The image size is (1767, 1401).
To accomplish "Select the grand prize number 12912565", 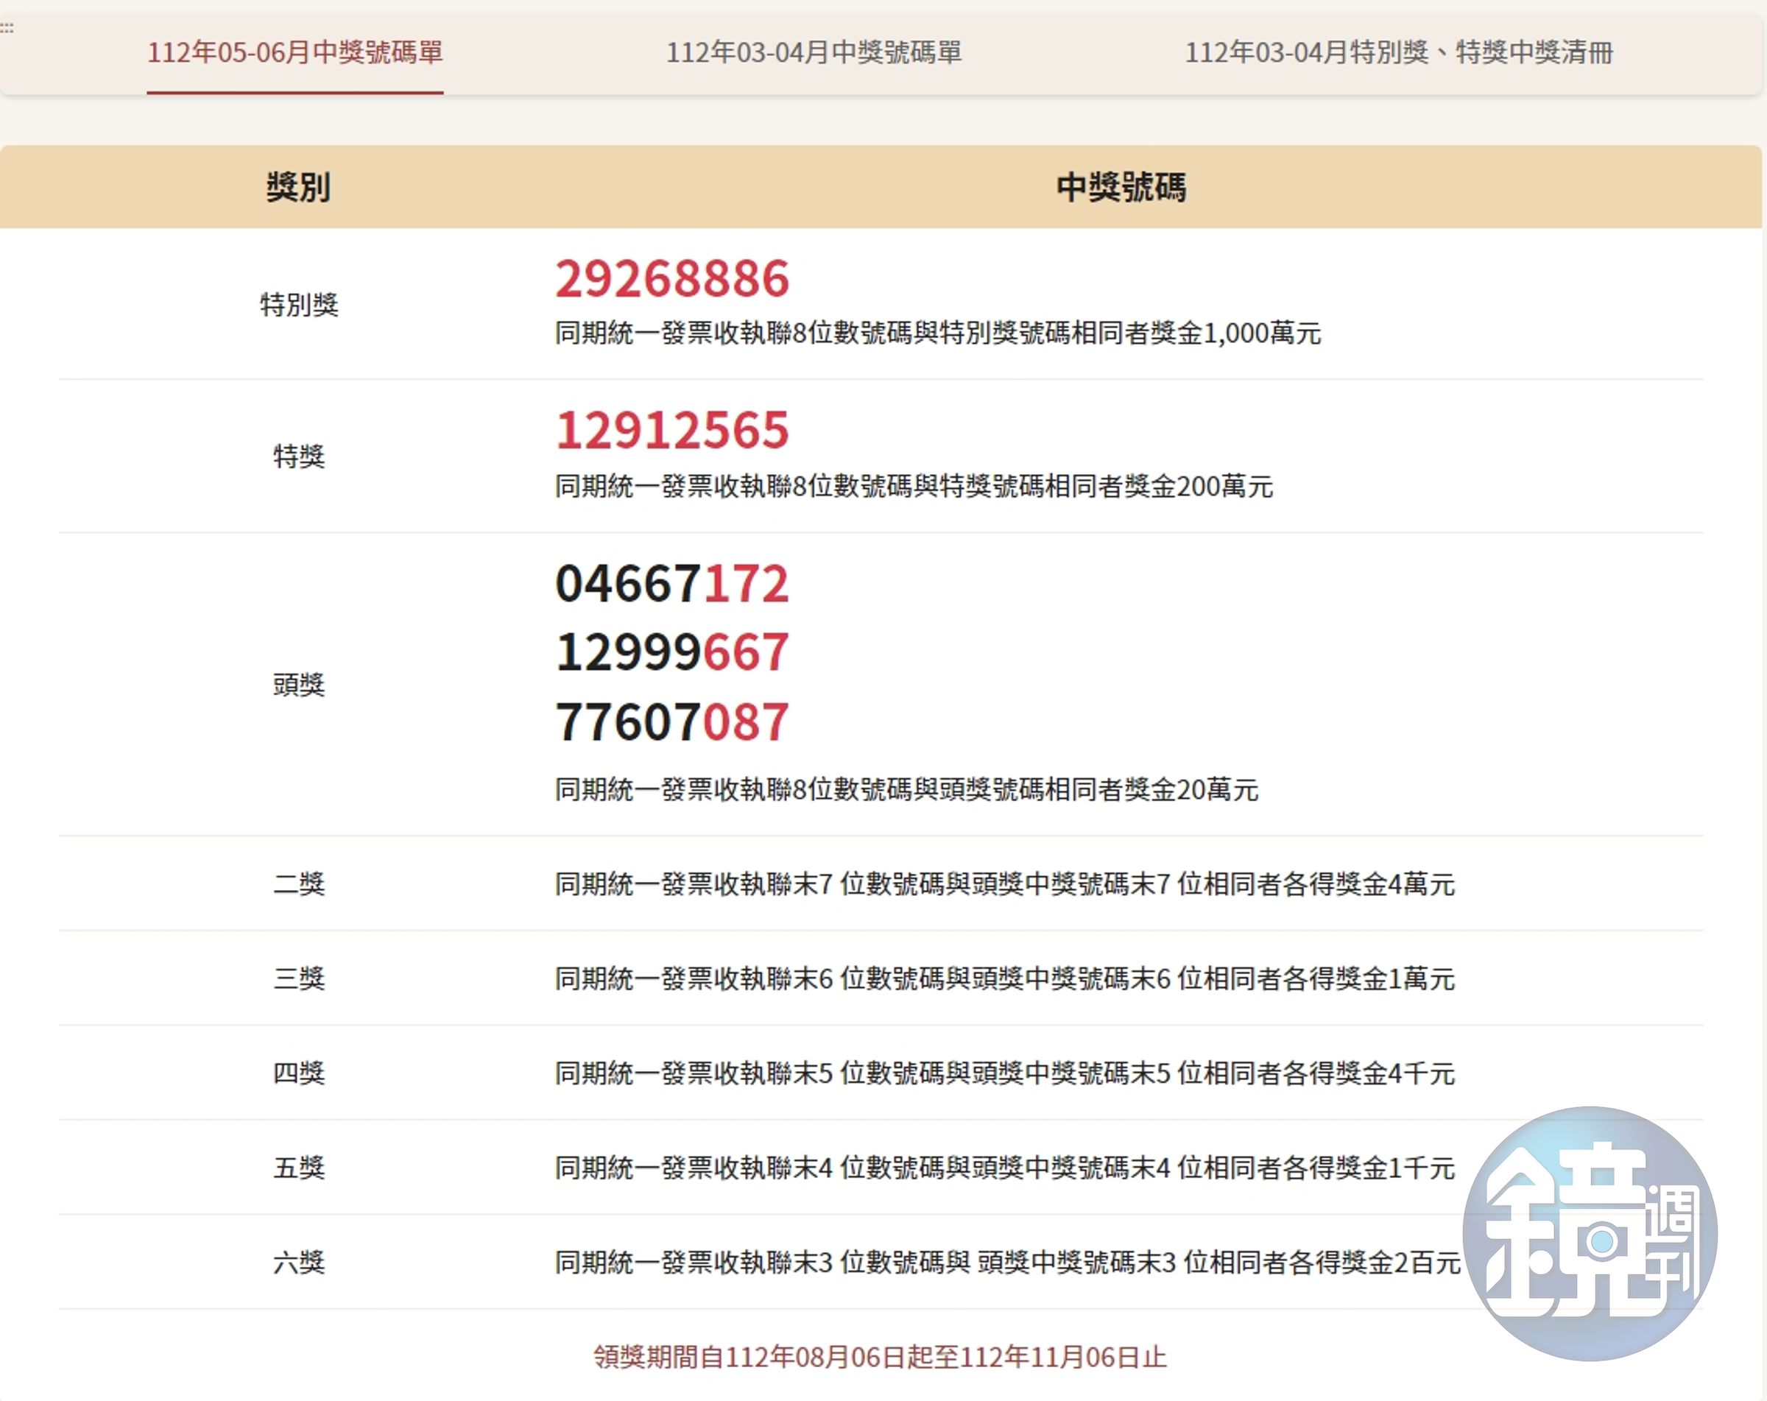I will (x=672, y=430).
